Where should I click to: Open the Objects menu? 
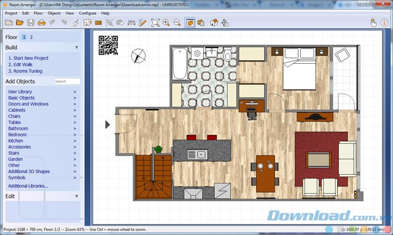coord(54,13)
